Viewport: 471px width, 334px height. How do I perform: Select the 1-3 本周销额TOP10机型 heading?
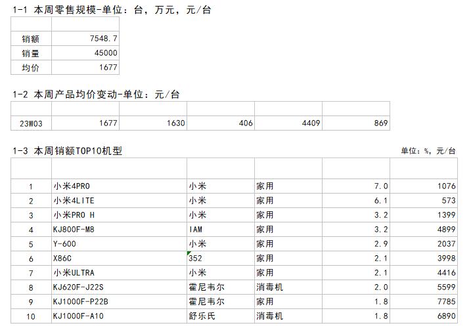point(67,151)
